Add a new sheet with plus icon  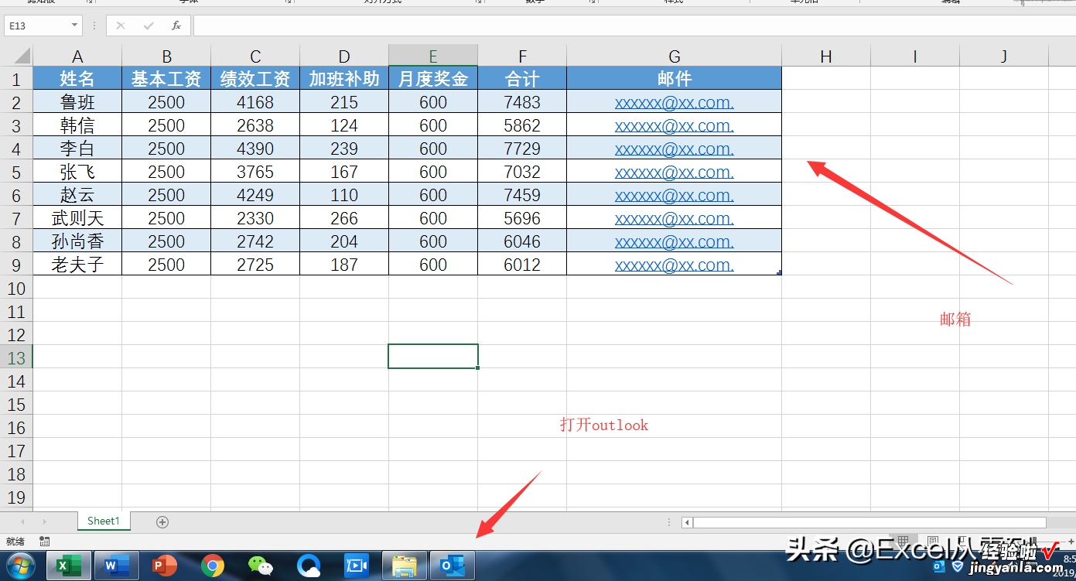pyautogui.click(x=162, y=521)
